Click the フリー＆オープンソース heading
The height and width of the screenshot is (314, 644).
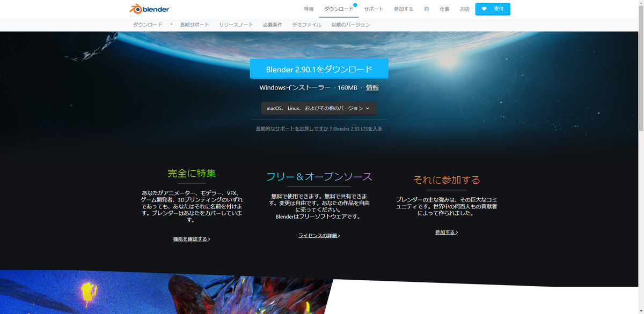[319, 176]
